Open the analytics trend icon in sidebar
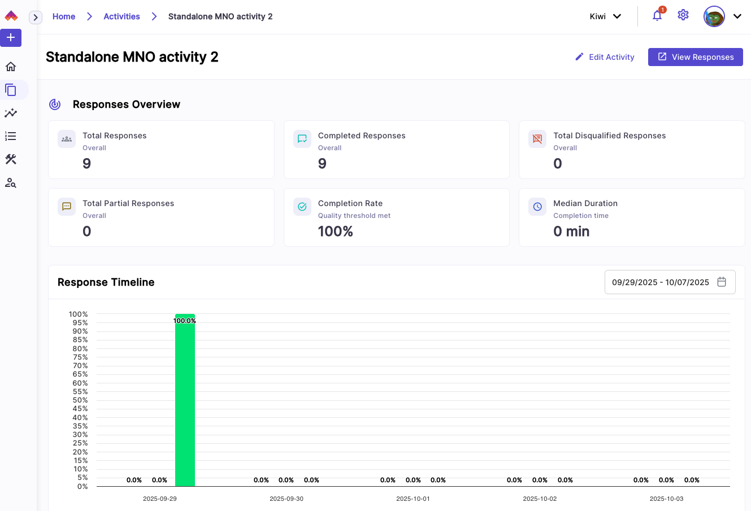The height and width of the screenshot is (511, 751). click(x=11, y=113)
